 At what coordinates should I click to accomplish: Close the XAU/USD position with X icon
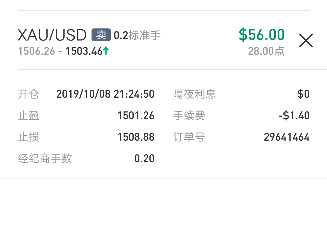pos(306,40)
